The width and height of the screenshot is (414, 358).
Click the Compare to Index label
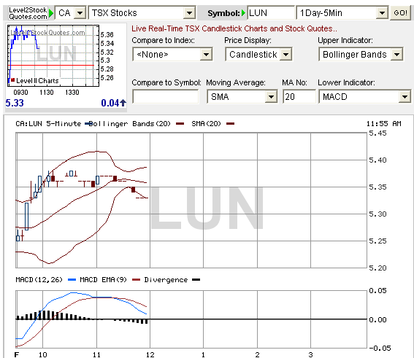163,40
